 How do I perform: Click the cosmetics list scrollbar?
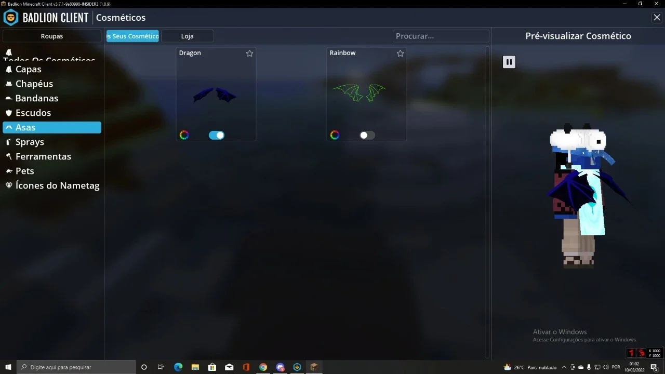[487, 202]
